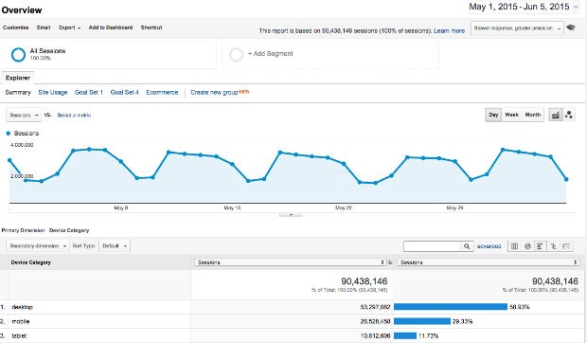Switch to Goal Set 4 metric group
The width and height of the screenshot is (587, 343).
[x=124, y=92]
